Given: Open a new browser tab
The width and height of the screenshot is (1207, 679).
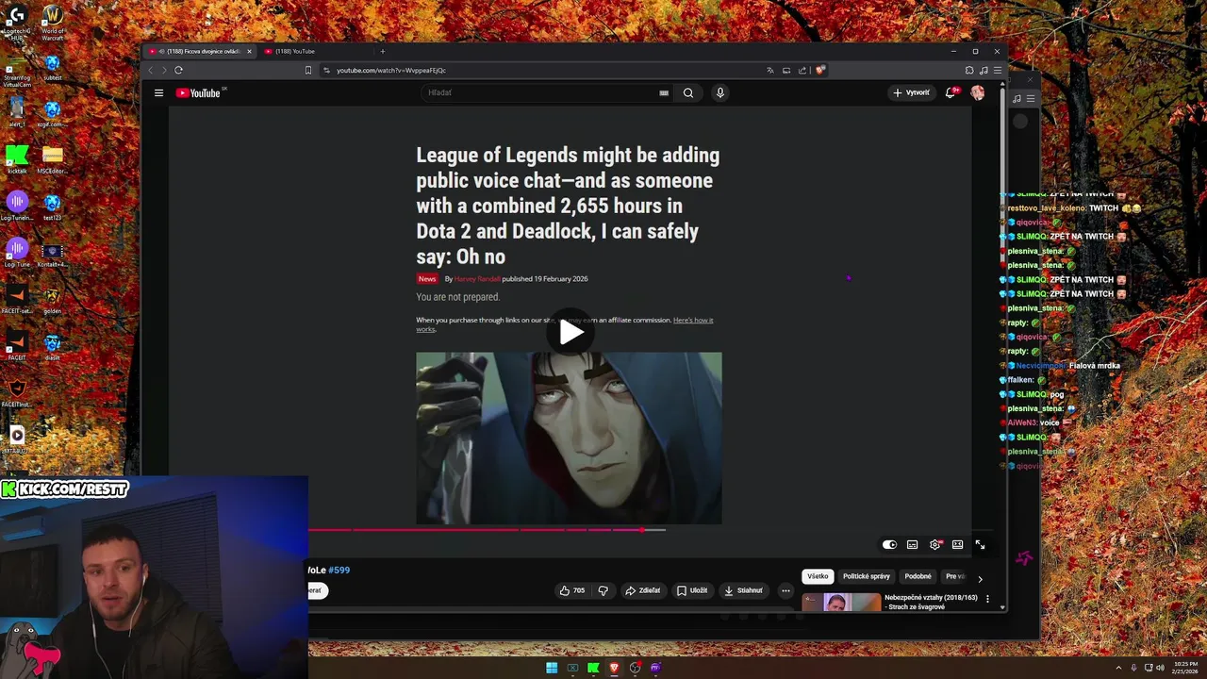Looking at the screenshot, I should (382, 51).
